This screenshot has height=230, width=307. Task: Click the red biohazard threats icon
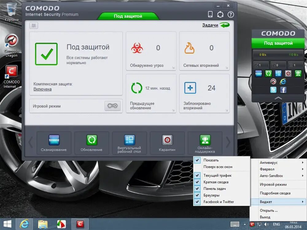pos(137,48)
